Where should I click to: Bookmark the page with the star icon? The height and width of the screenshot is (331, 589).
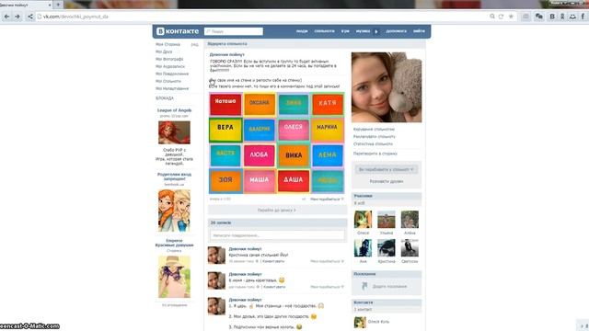511,17
